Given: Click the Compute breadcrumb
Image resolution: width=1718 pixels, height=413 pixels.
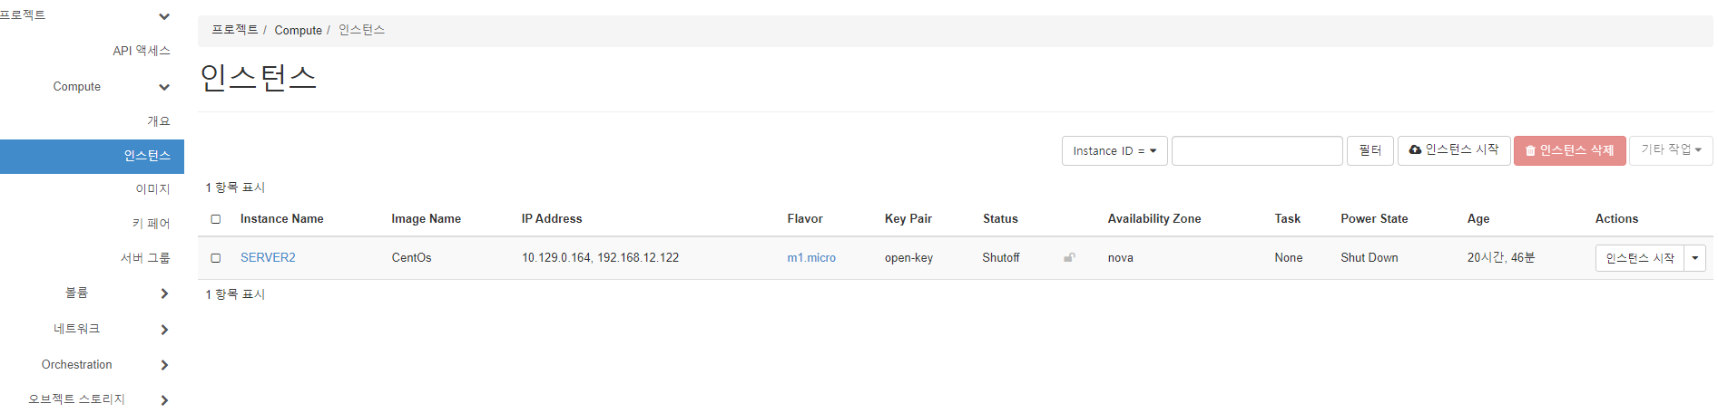Looking at the screenshot, I should [298, 30].
